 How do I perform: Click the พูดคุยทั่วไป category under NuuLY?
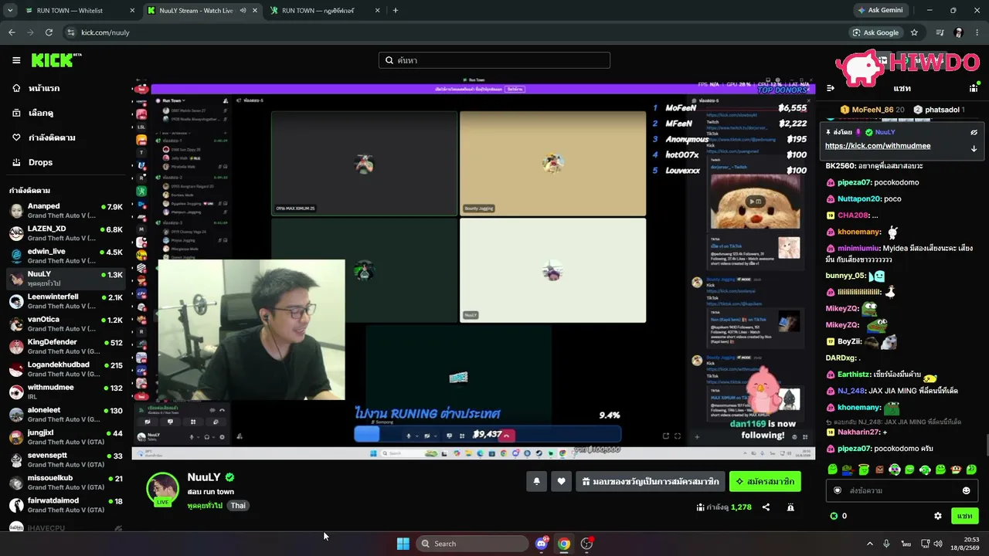(x=205, y=506)
